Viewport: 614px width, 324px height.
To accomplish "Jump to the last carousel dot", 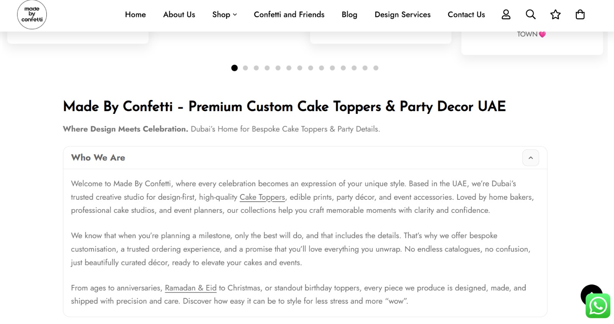I will pyautogui.click(x=376, y=68).
